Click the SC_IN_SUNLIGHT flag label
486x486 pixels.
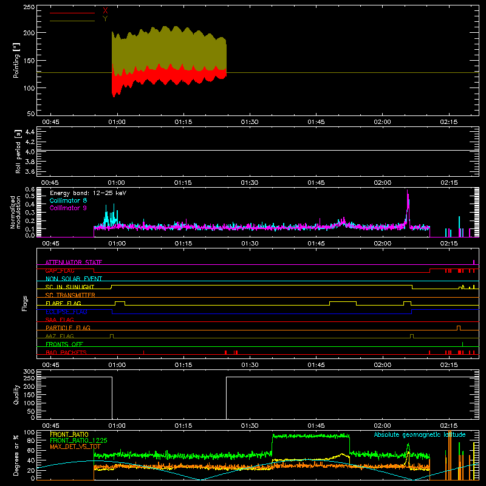click(x=70, y=287)
